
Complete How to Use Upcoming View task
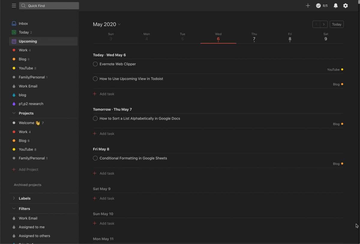pyautogui.click(x=95, y=79)
